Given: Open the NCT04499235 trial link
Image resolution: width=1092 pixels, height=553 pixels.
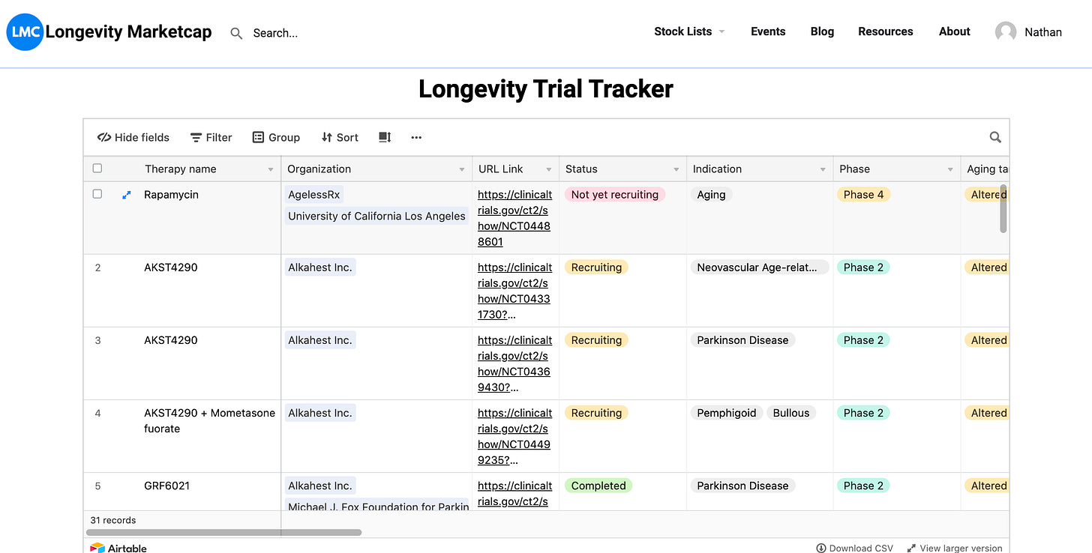Looking at the screenshot, I should (x=514, y=436).
